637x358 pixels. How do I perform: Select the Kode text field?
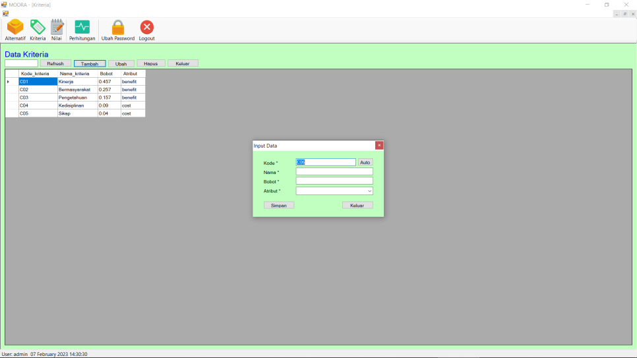[x=326, y=162]
